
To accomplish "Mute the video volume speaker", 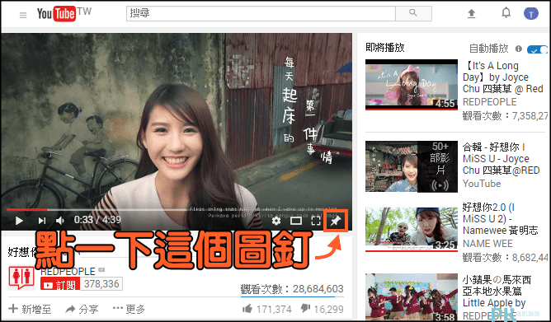I will 60,221.
